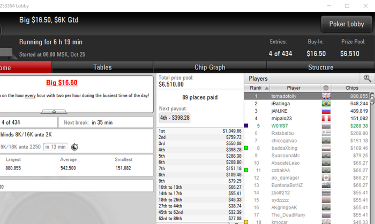Click the purple marker beside W01f87
The image size is (375, 224).
pyautogui.click(x=246, y=126)
